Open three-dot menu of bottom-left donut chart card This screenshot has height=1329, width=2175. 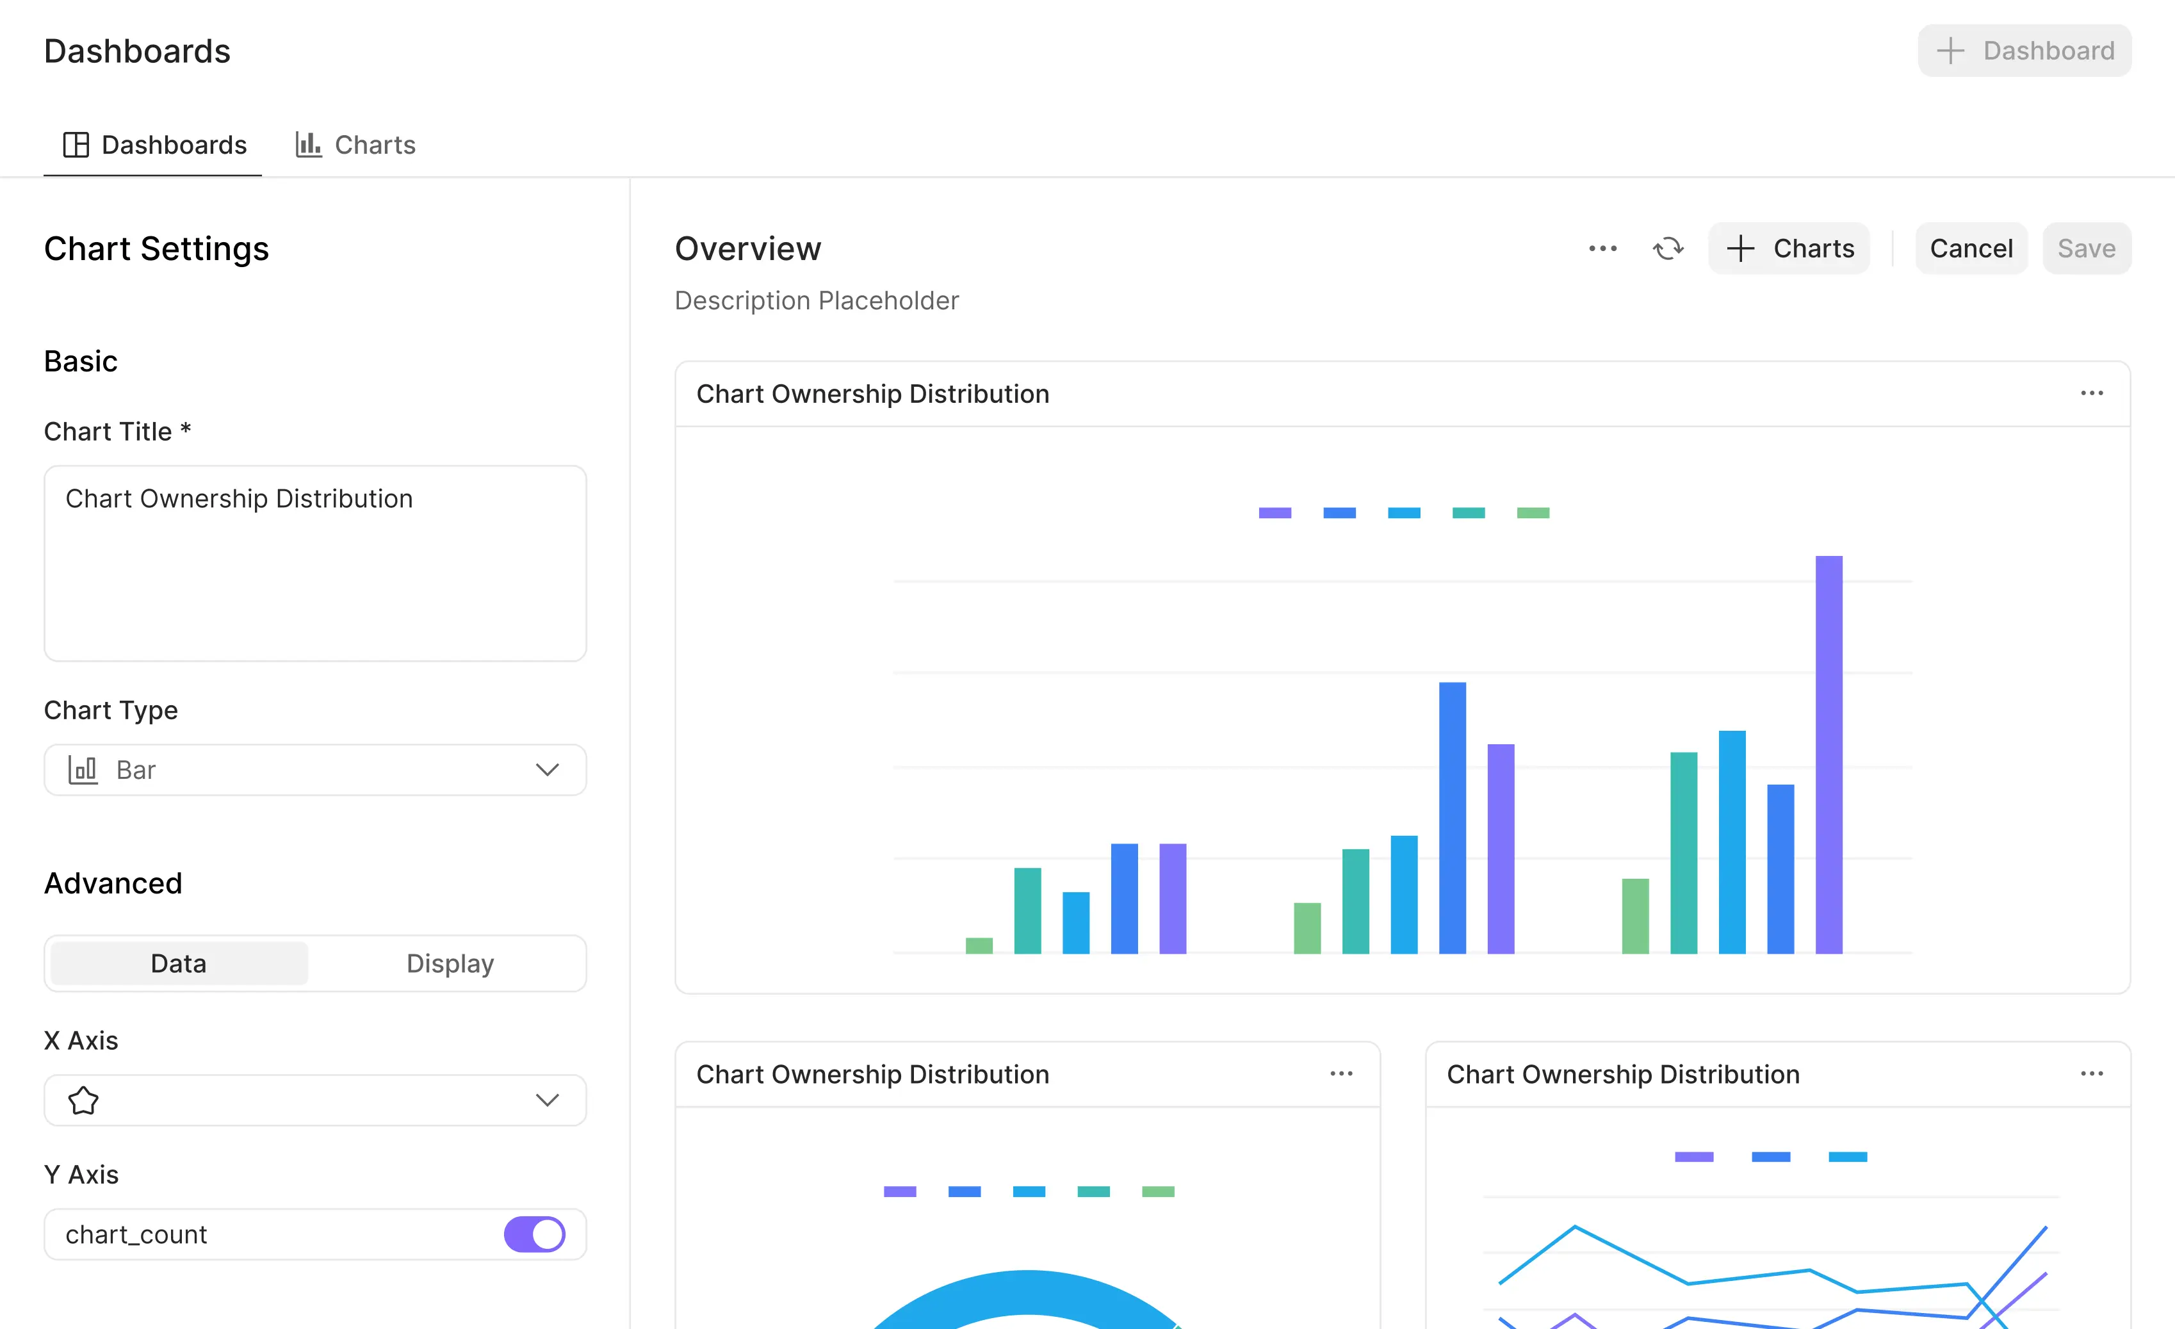(1341, 1074)
